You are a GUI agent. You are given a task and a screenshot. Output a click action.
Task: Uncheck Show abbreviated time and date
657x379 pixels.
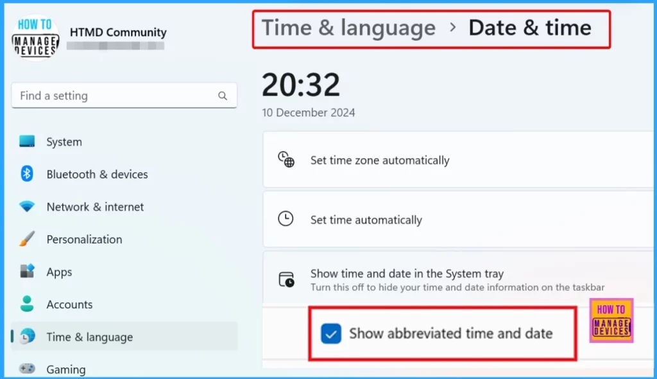331,333
